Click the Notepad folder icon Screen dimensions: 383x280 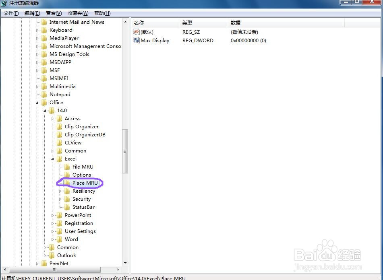click(x=44, y=95)
